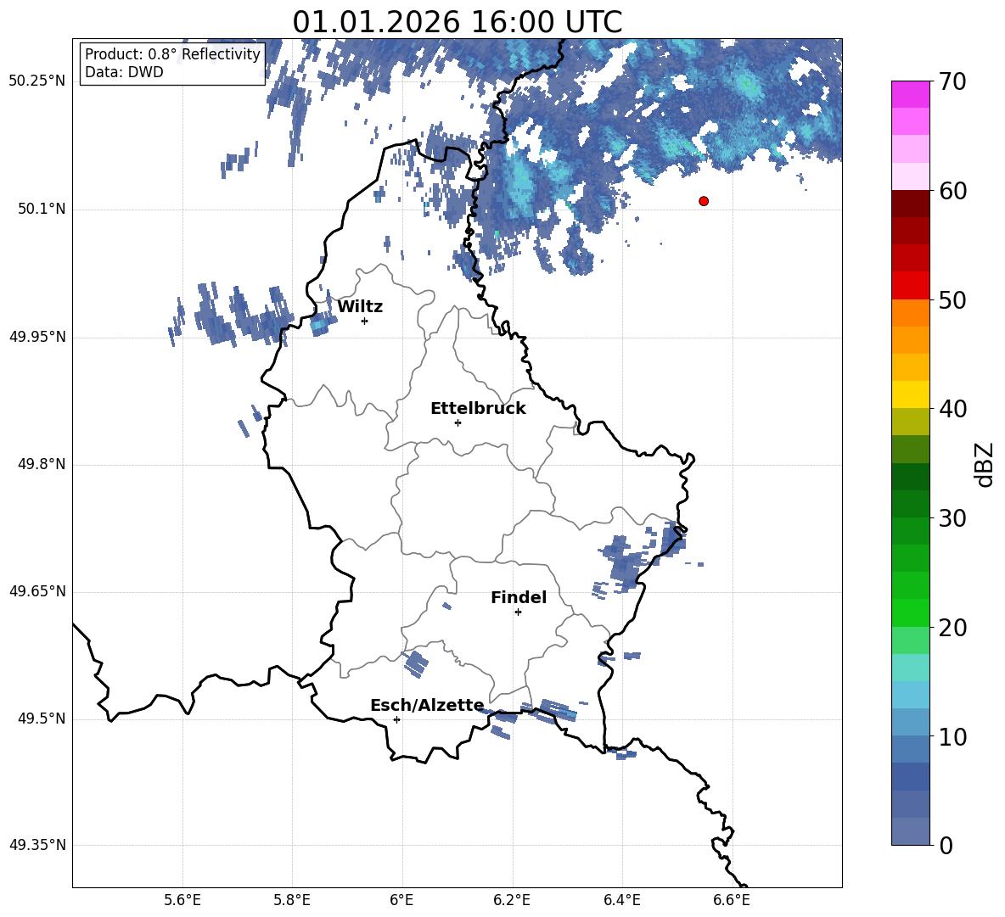Click the Findel station cross marker
This screenshot has width=1005, height=917.
point(518,612)
